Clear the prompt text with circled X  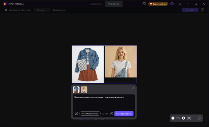click(x=112, y=114)
